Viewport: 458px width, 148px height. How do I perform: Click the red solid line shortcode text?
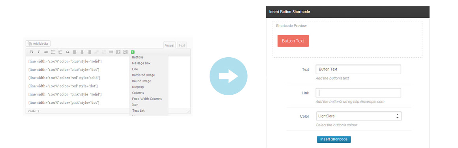point(64,78)
